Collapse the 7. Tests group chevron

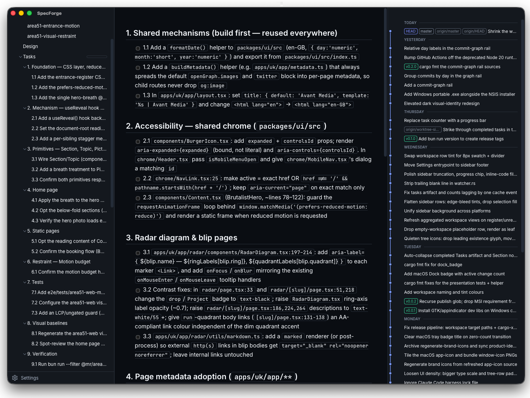point(25,282)
